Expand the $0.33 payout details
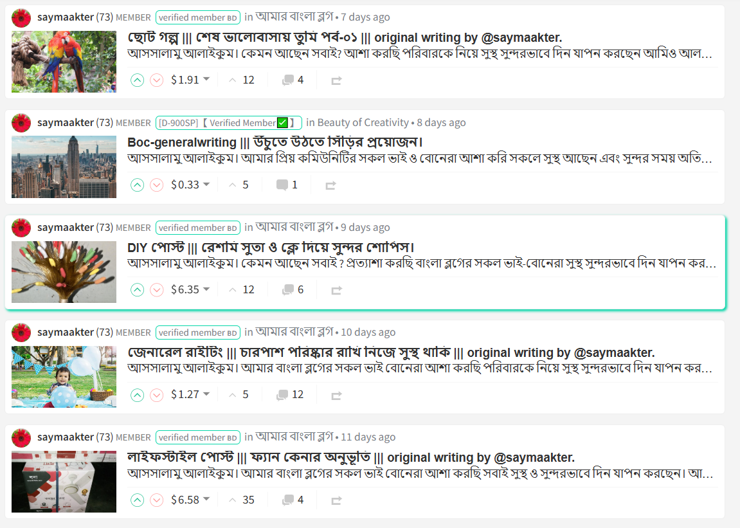Image resolution: width=740 pixels, height=528 pixels. point(206,184)
